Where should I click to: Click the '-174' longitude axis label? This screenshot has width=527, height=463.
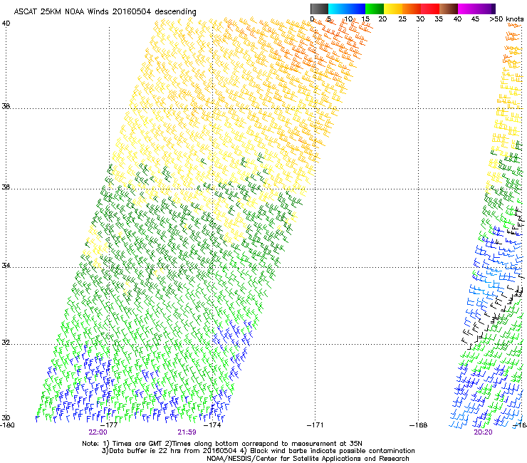point(212,425)
